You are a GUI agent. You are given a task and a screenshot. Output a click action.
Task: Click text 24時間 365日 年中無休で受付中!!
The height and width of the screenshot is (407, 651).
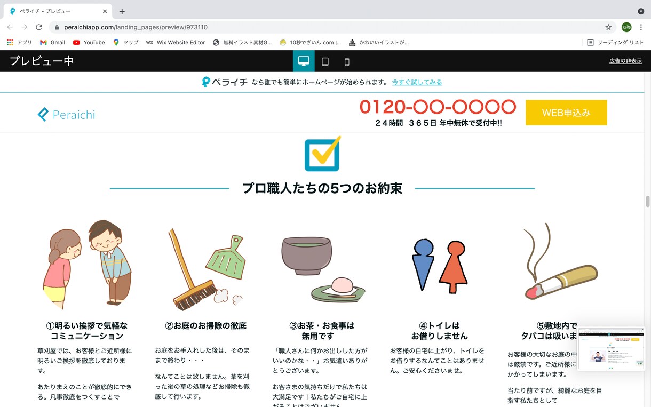pyautogui.click(x=438, y=123)
